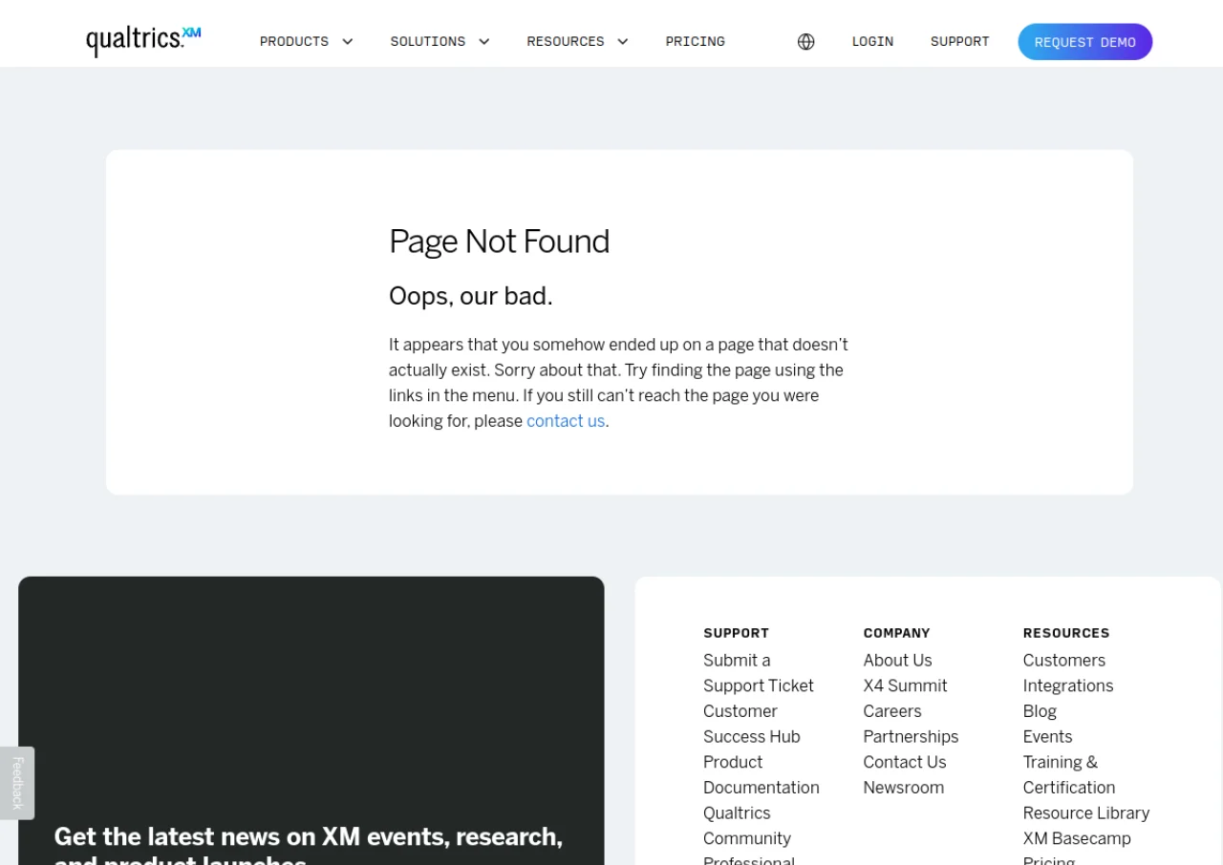Go to Resource Library link
Image resolution: width=1223 pixels, height=865 pixels.
[x=1086, y=813]
